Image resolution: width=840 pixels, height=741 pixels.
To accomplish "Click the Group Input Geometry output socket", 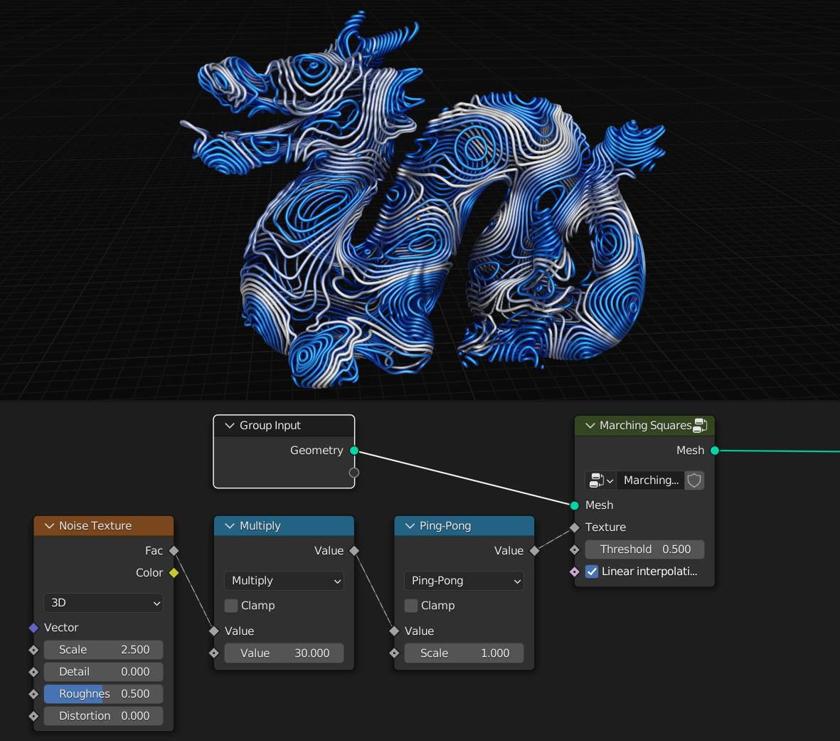I will click(x=354, y=451).
